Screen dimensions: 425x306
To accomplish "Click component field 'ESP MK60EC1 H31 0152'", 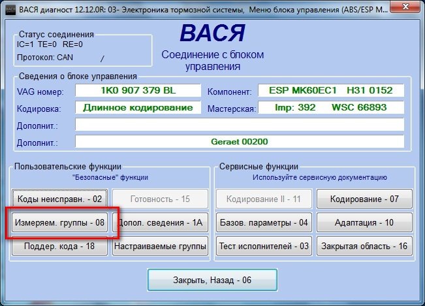I will pyautogui.click(x=331, y=90).
